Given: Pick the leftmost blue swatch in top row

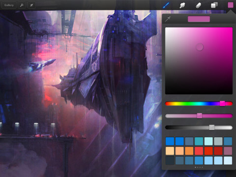Looking at the screenshot, I should [x=170, y=141].
